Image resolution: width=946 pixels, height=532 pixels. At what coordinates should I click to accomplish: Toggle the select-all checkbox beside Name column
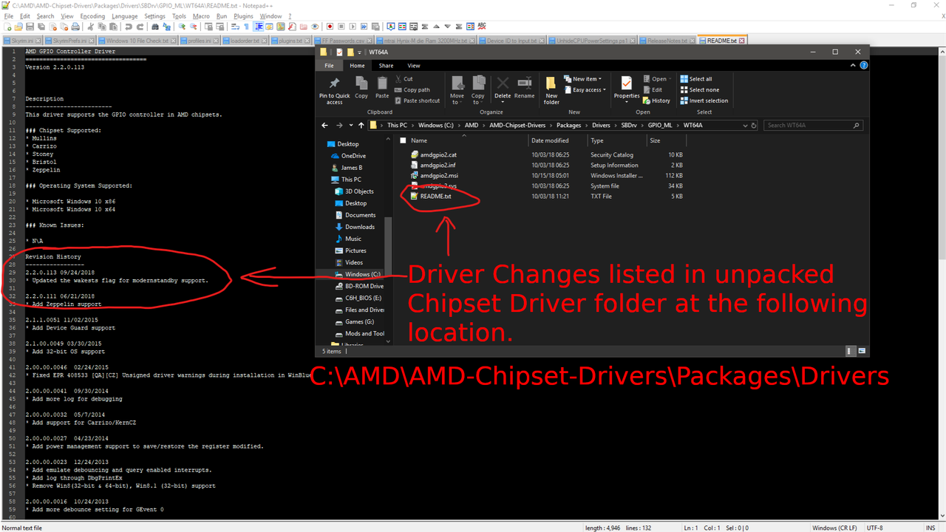coord(403,140)
